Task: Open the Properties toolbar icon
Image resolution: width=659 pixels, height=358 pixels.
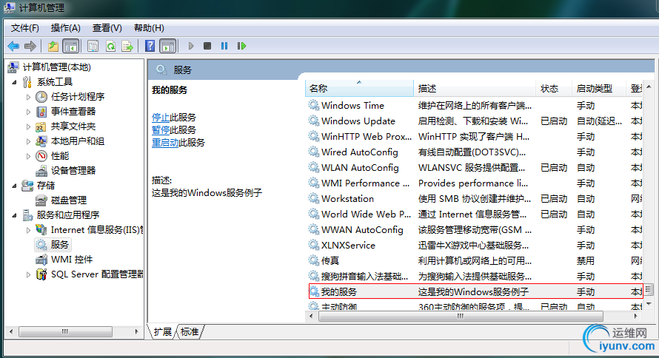Action: 93,46
